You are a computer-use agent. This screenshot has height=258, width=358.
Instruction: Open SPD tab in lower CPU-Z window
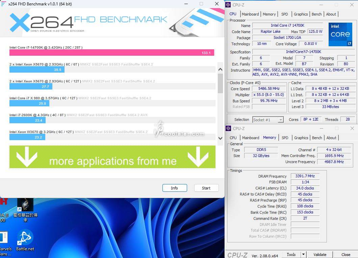(285, 138)
